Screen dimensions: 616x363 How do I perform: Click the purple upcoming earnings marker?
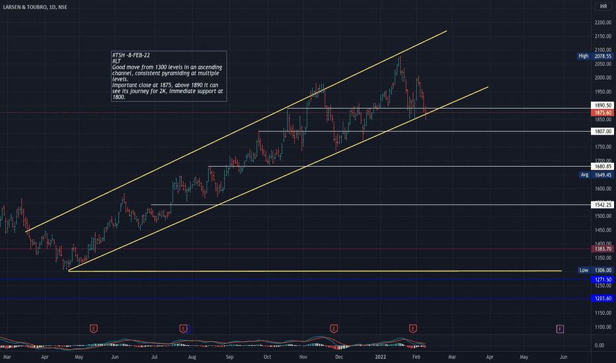click(x=560, y=329)
